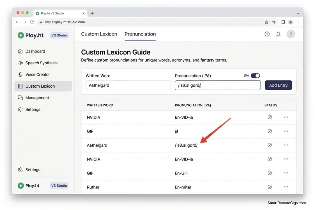This screenshot has height=210, width=315.
Task: Select the Ruther written word cell
Action: point(93,187)
